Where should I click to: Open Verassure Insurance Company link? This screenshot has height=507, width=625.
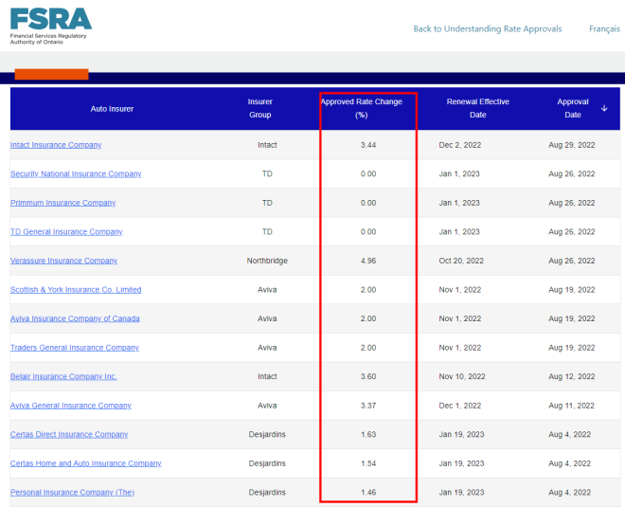pos(63,261)
